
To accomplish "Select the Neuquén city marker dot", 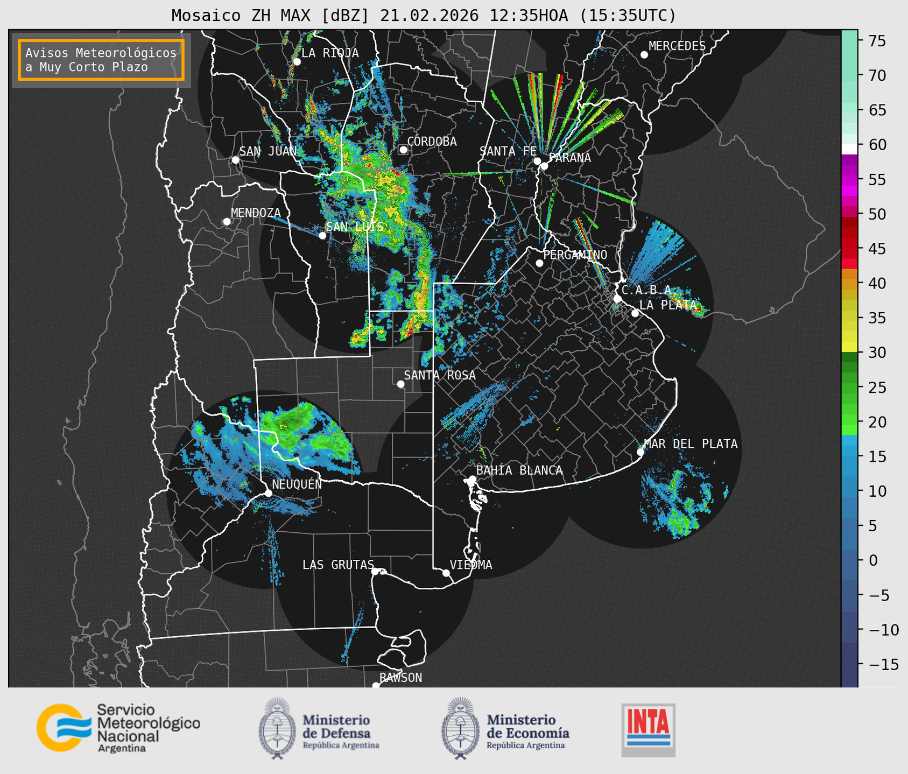I will tap(268, 493).
